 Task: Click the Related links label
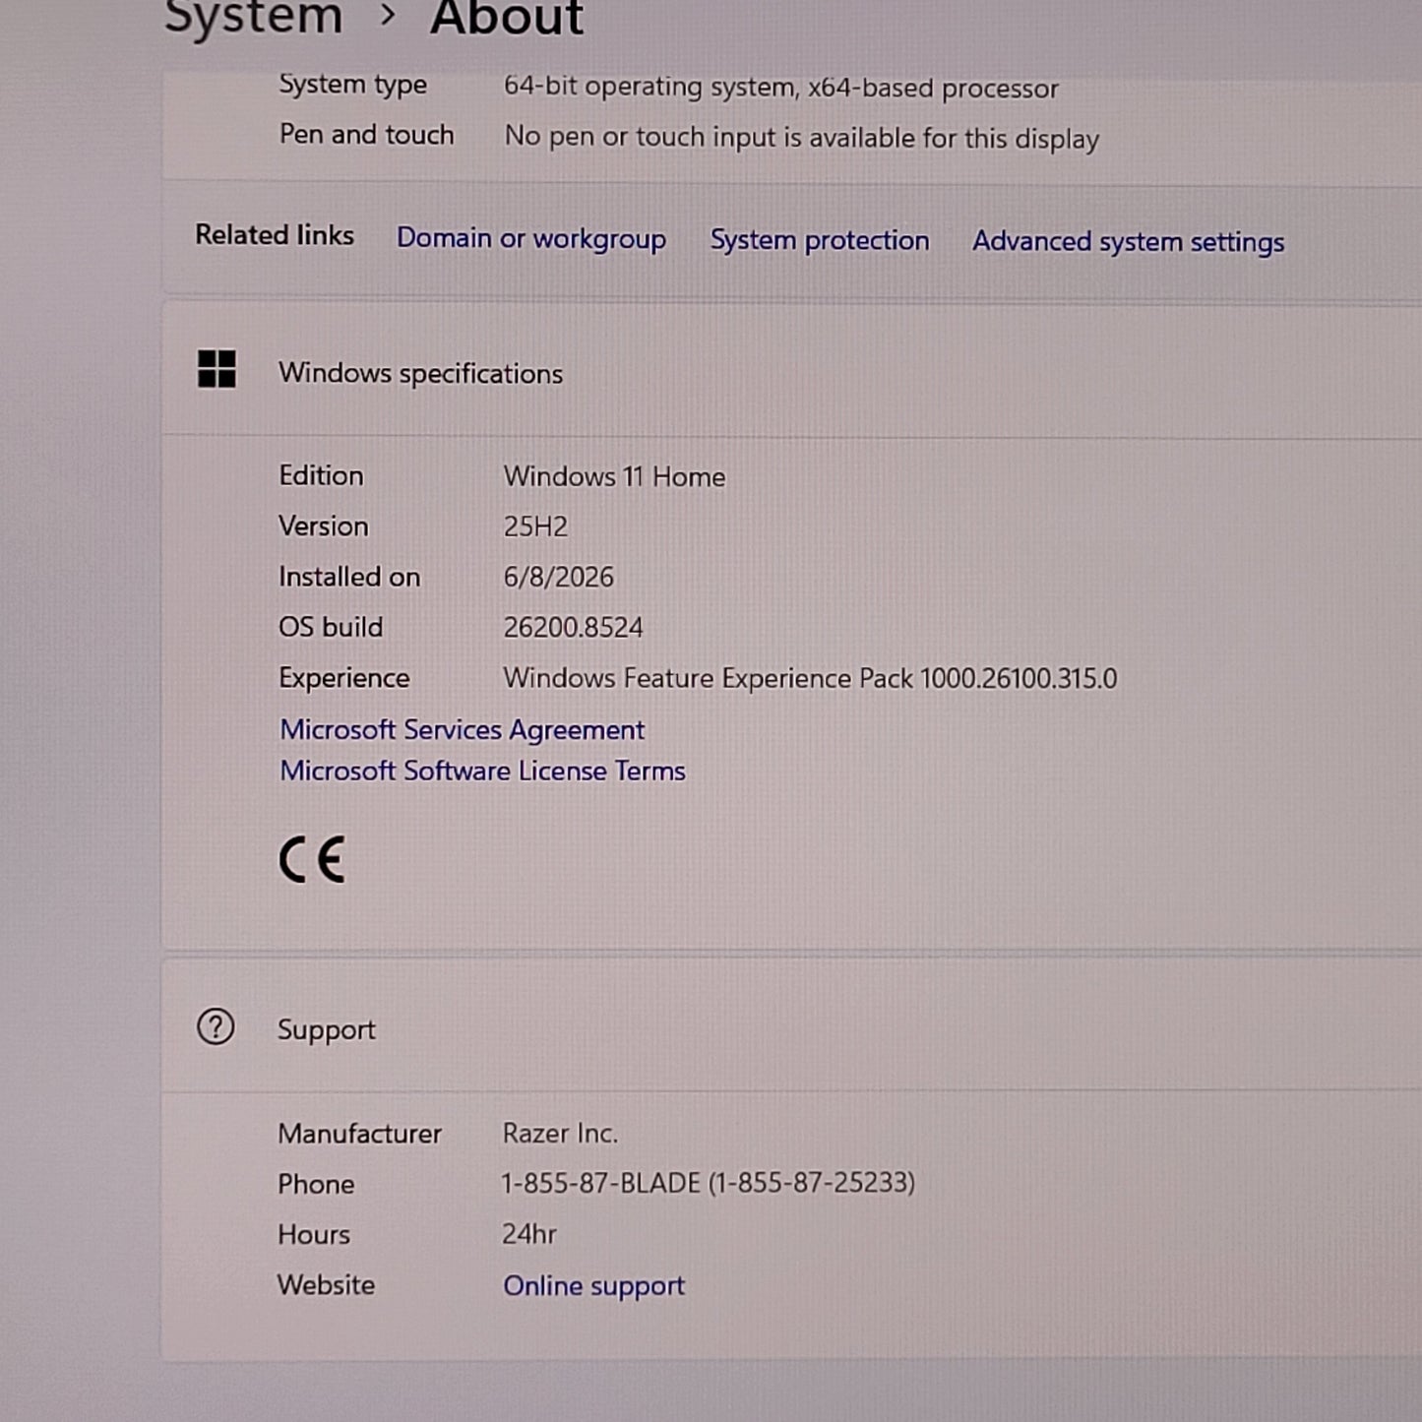tap(275, 235)
